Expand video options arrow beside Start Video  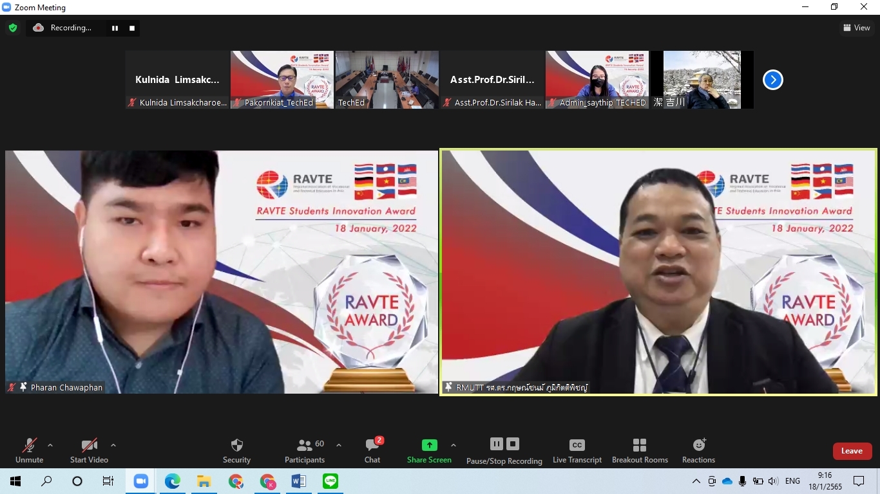pyautogui.click(x=113, y=445)
